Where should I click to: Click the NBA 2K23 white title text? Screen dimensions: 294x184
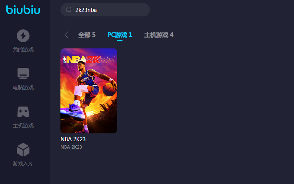pos(73,139)
